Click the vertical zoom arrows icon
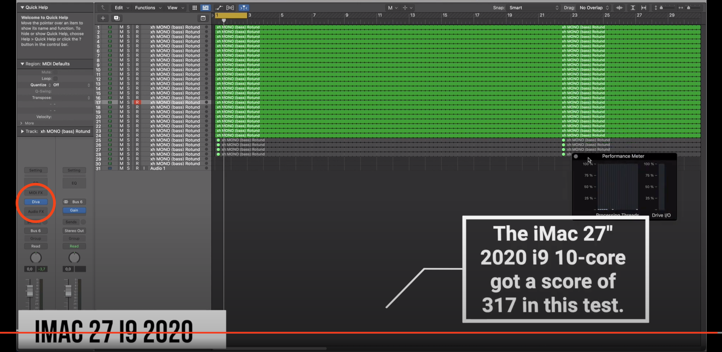The width and height of the screenshot is (722, 352). tap(656, 8)
